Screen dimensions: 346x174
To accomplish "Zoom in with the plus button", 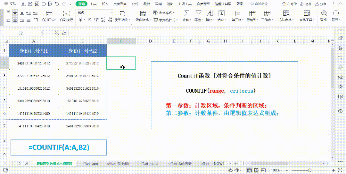I will [x=334, y=170].
